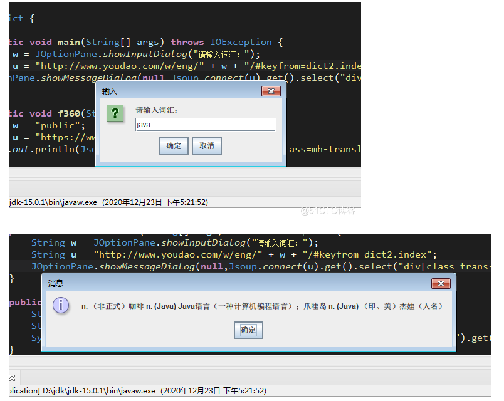Click the f360 method name in editor
The height and width of the screenshot is (401, 504).
(69, 113)
